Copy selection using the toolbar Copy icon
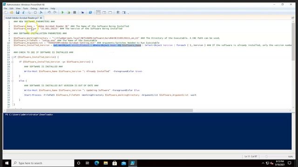The image size is (298, 167). (x=29, y=13)
